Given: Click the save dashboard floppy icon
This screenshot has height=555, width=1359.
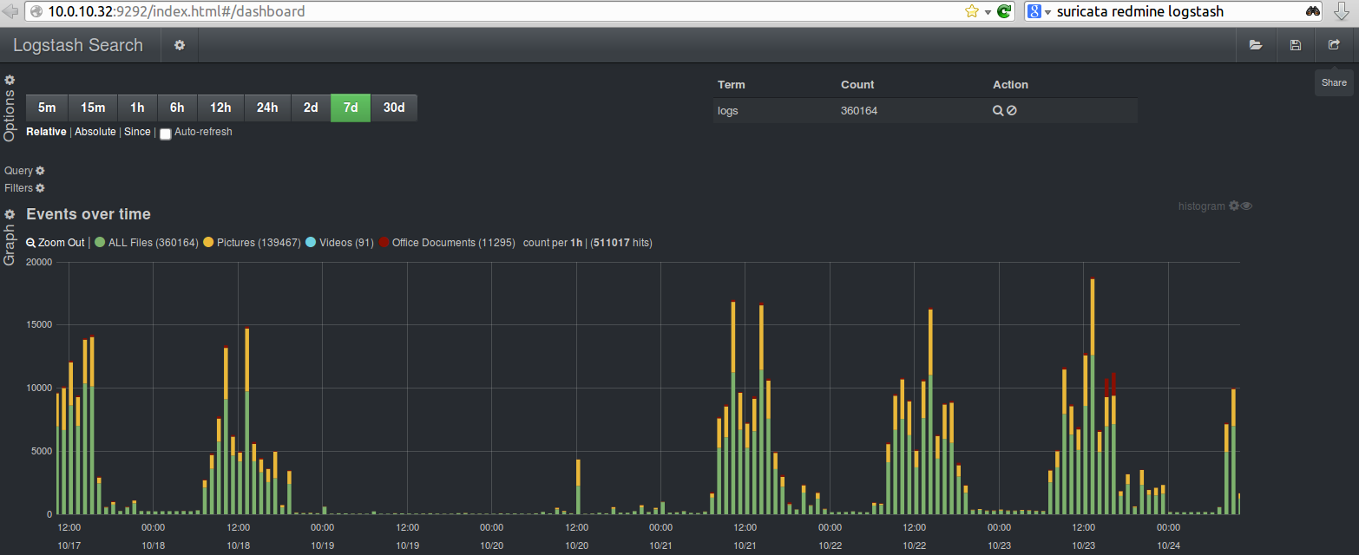Looking at the screenshot, I should point(1295,45).
